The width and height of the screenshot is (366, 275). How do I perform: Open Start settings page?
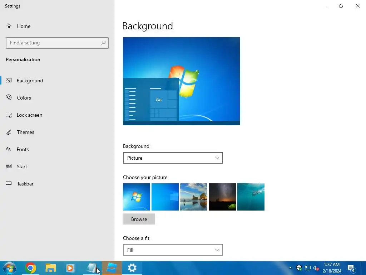(22, 167)
